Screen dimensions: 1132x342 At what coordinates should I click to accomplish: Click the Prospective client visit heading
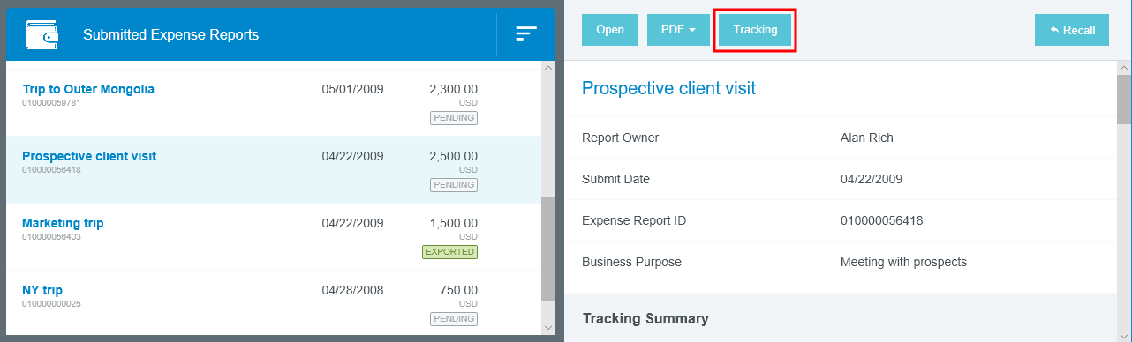click(x=668, y=88)
